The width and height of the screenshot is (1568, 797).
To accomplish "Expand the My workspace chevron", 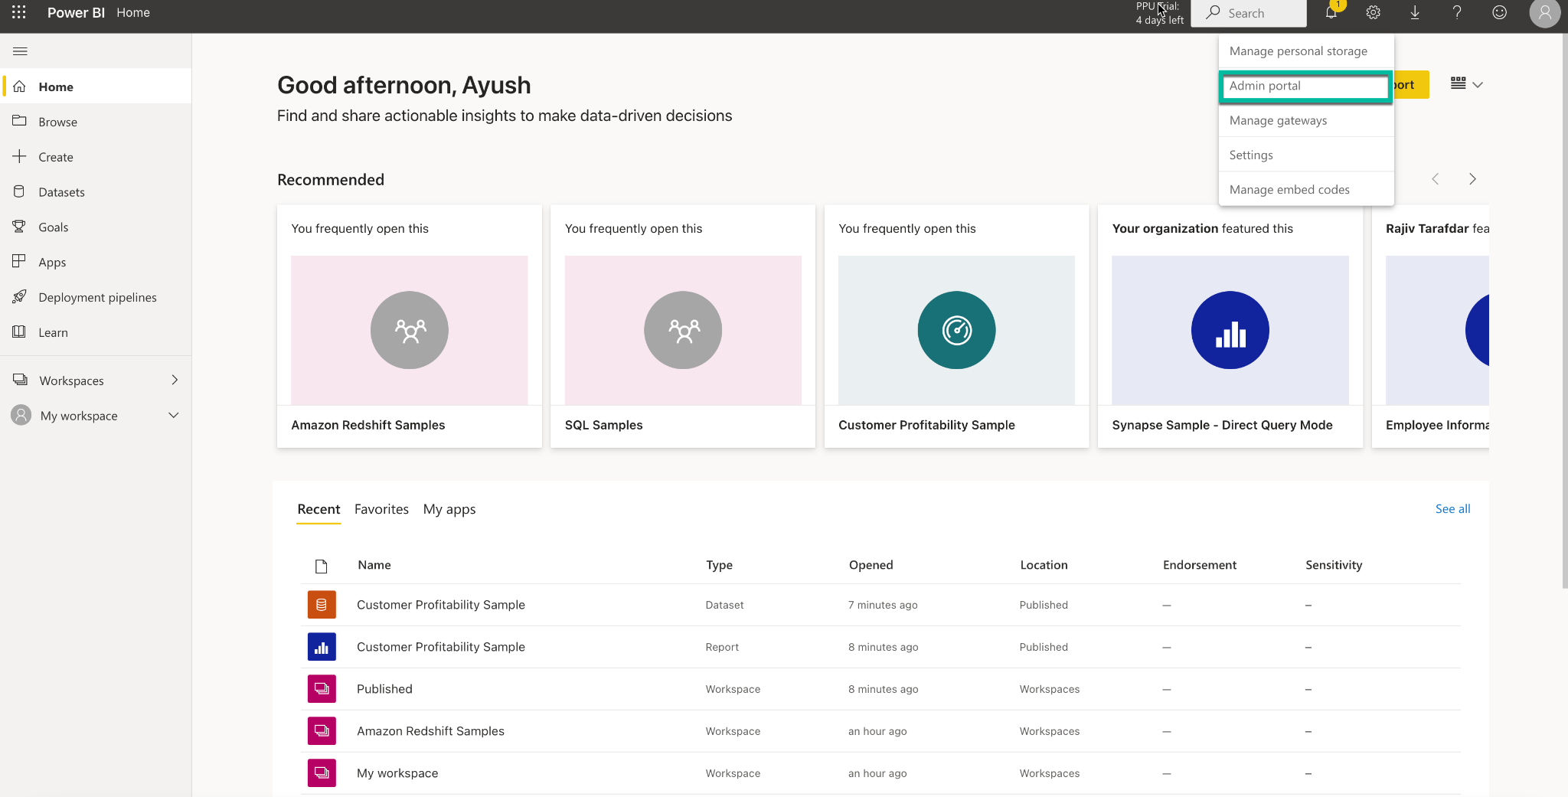I will (x=174, y=416).
